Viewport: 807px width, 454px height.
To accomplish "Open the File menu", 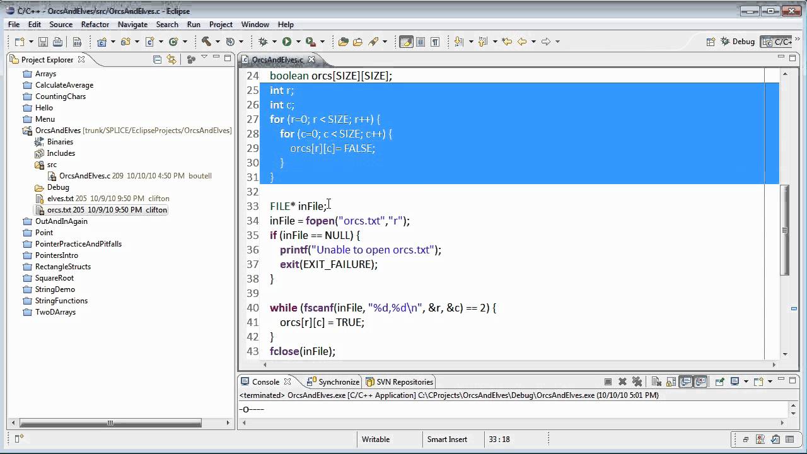I will (x=14, y=25).
